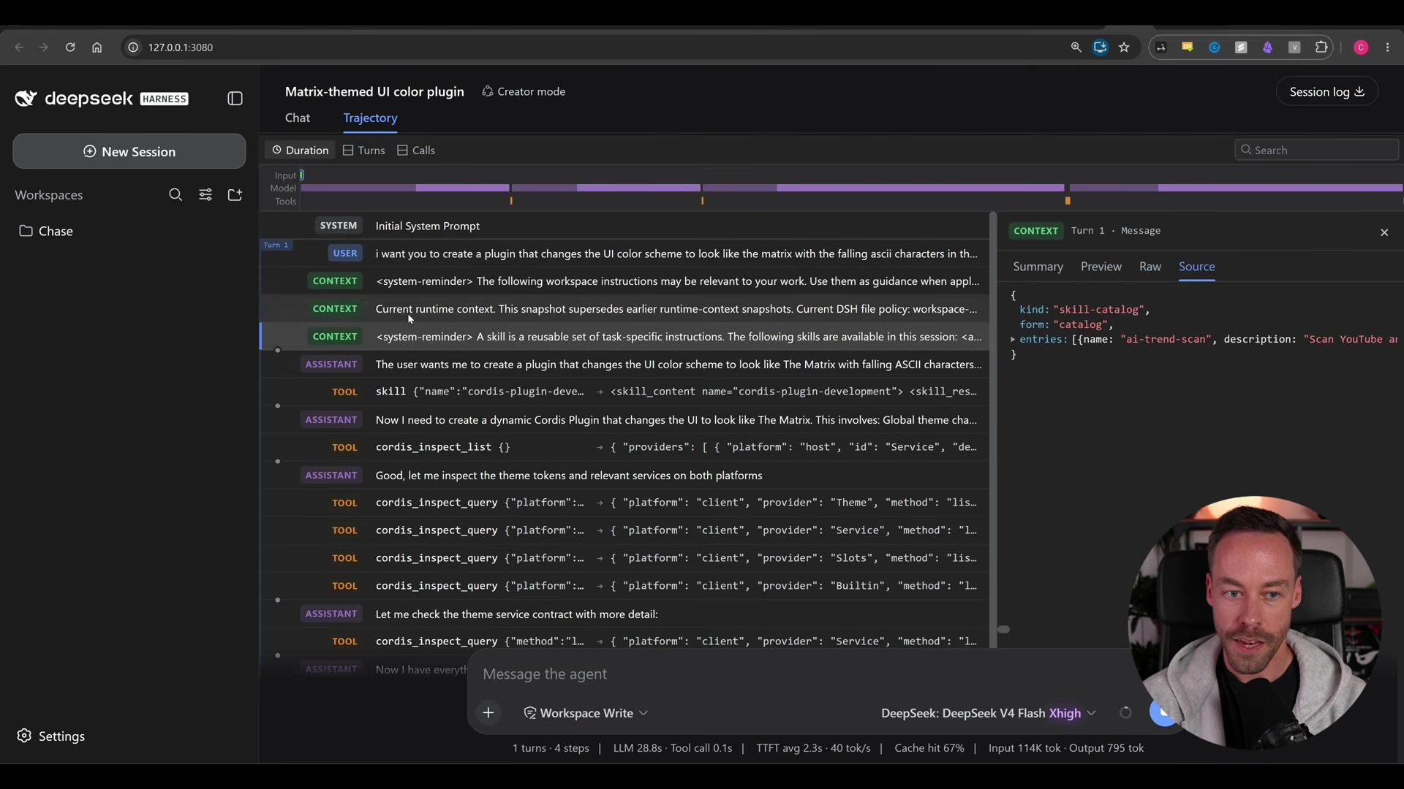Open DeepSeek V4 Flash model dropdown
The image size is (1404, 789).
[988, 713]
